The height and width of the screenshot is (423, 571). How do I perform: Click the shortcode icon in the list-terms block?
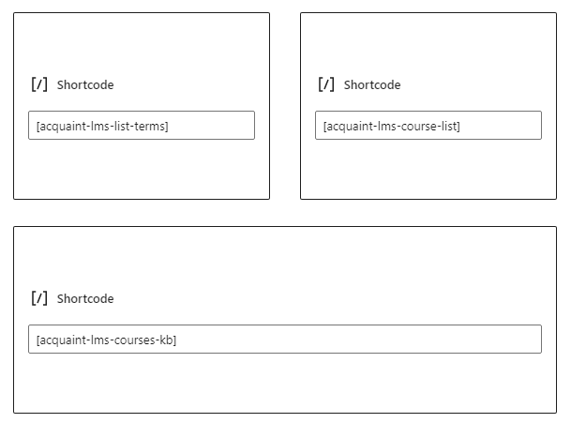pos(39,84)
